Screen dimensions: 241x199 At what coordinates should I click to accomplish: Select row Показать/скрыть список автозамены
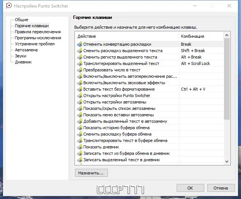(149, 108)
